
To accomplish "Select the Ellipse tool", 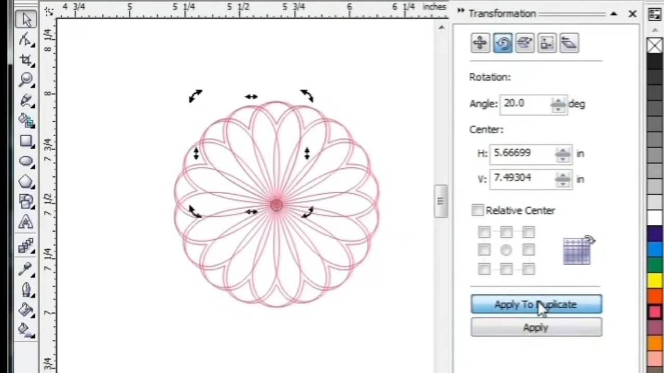I will tap(26, 162).
